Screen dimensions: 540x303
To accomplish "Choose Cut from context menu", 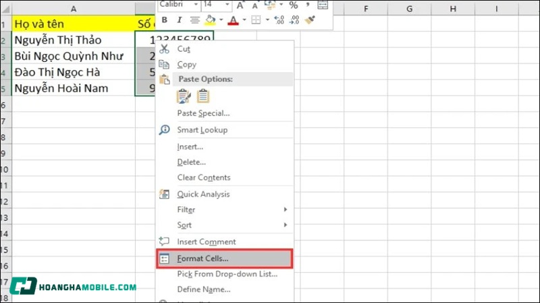I will (x=225, y=48).
